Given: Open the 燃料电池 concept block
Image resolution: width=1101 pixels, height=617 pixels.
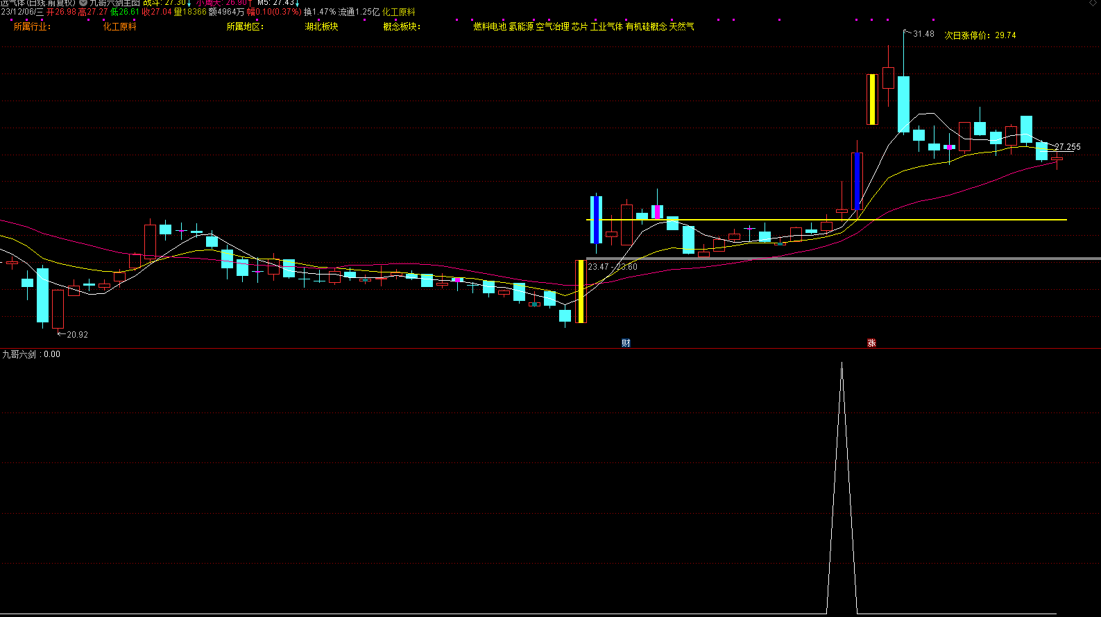Looking at the screenshot, I should (x=490, y=26).
